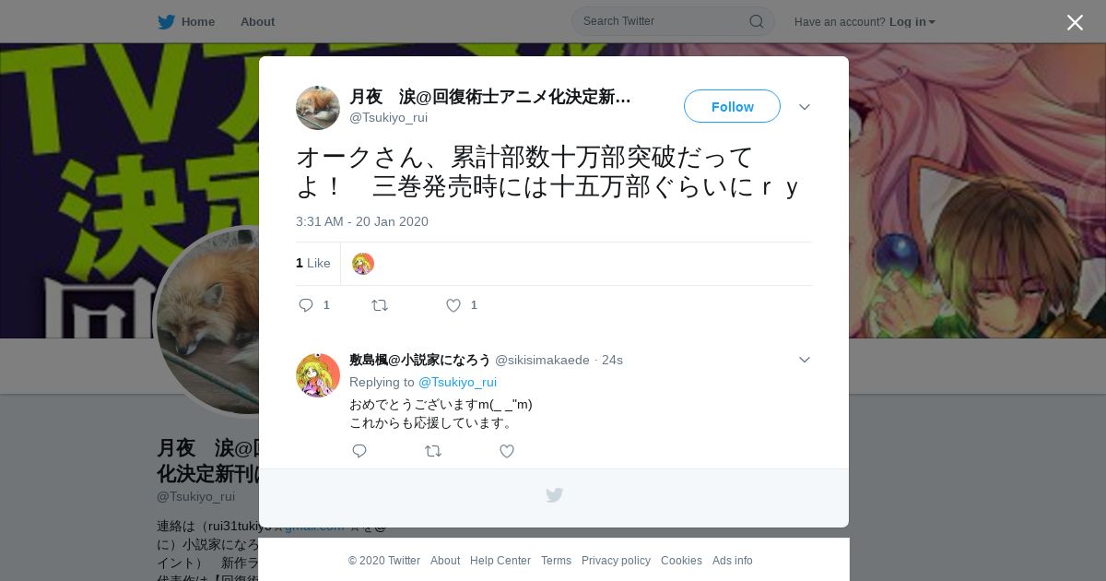
Task: Like the main tweet heart icon
Action: pos(453,305)
